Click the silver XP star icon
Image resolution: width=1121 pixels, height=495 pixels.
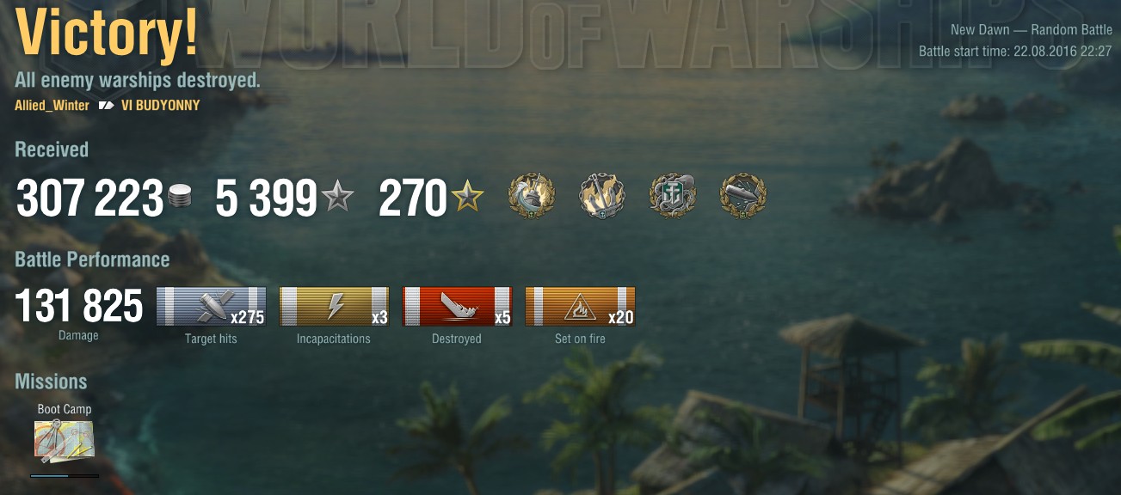tap(337, 199)
